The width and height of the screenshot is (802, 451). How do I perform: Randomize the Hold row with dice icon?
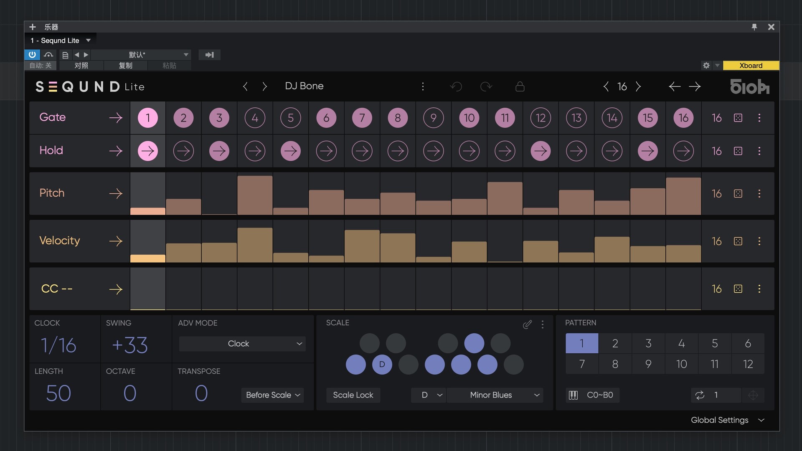738,151
